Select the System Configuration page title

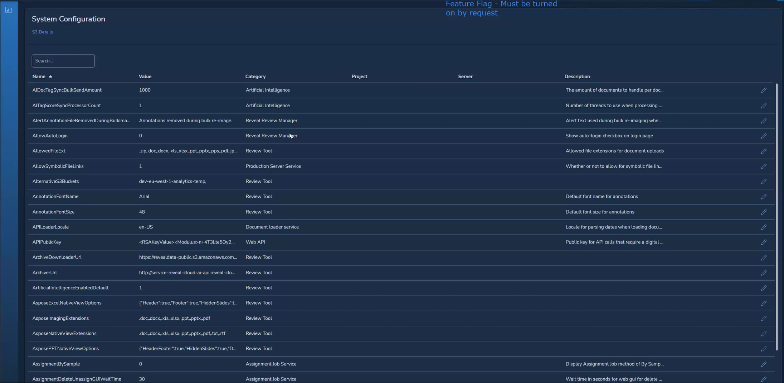tap(68, 19)
